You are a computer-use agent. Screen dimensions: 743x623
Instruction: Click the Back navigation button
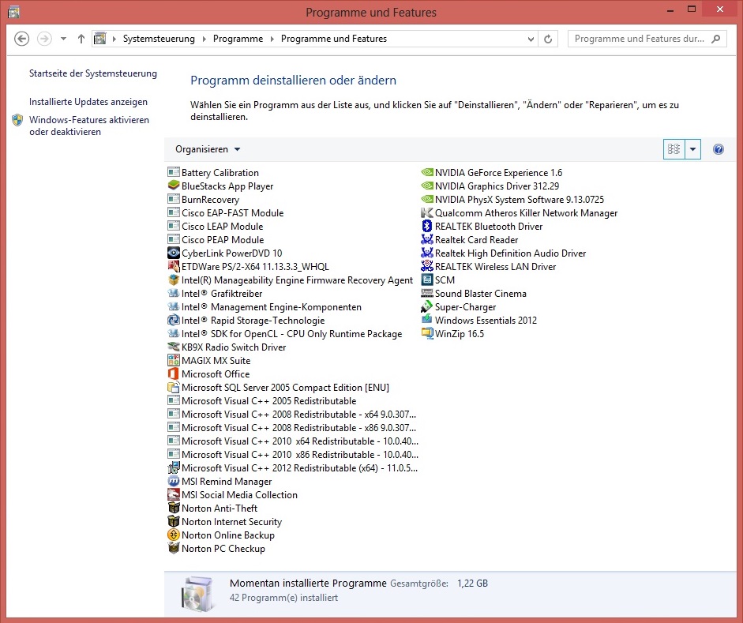click(22, 39)
